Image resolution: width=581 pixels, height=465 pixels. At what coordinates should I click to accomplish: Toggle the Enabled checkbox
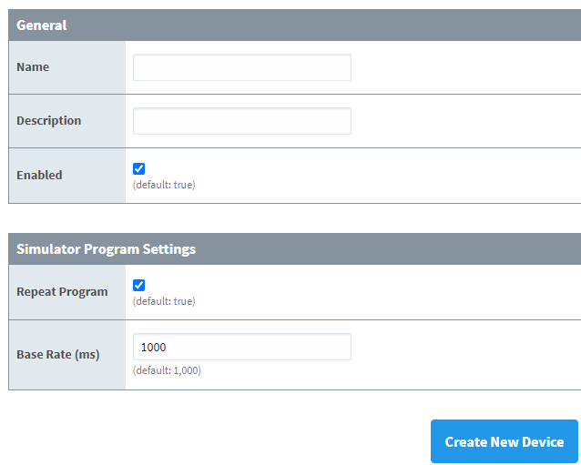tap(138, 168)
